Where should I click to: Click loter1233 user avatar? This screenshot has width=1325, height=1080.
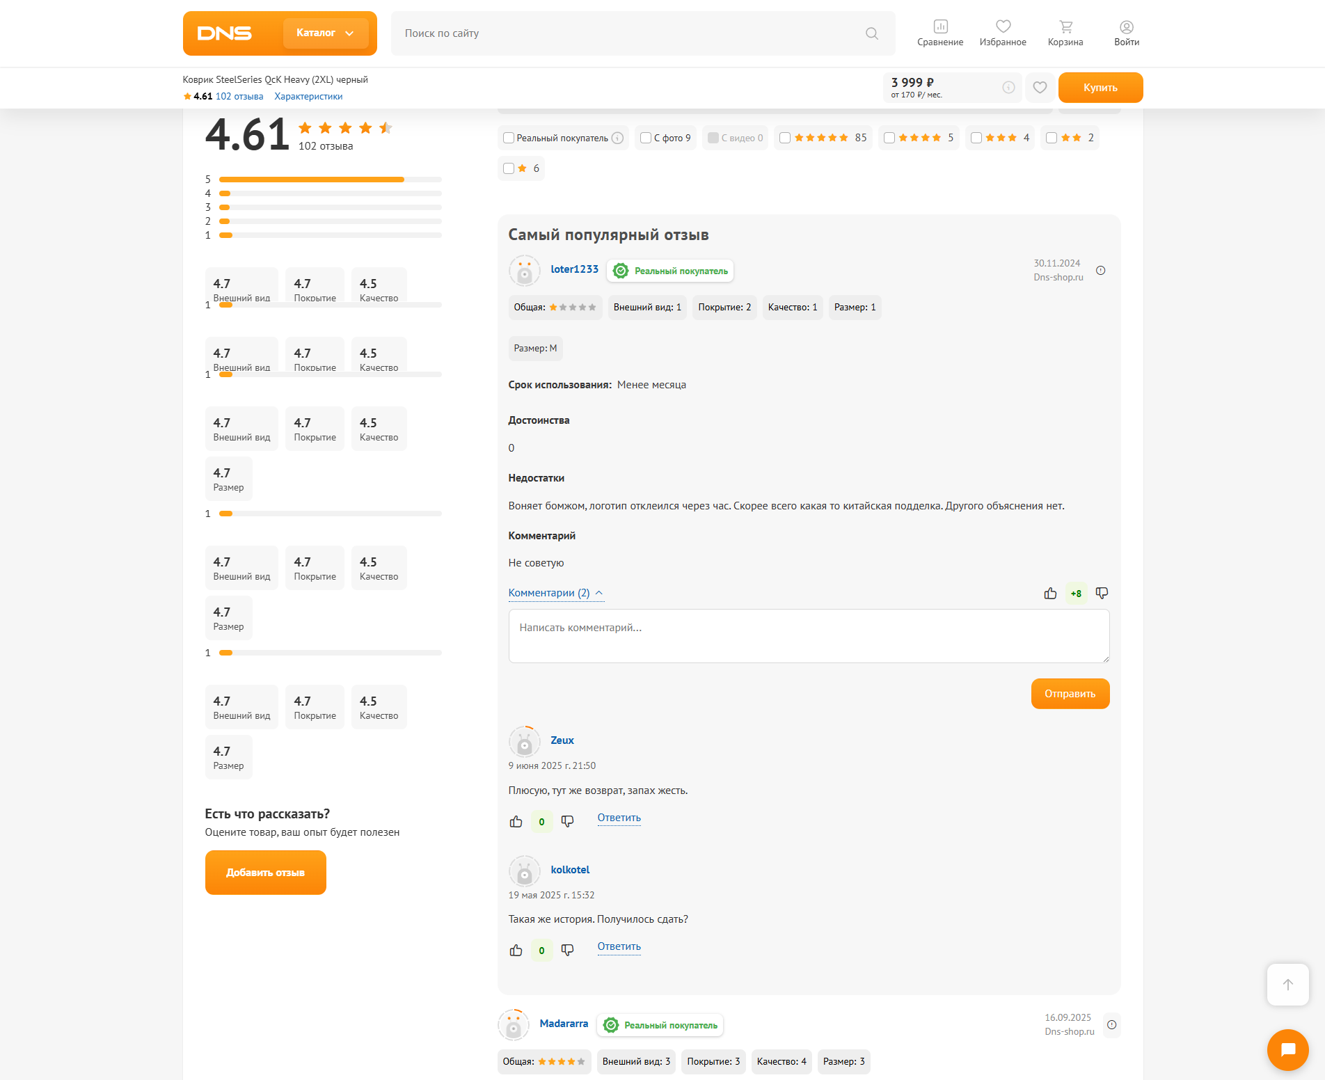tap(525, 271)
